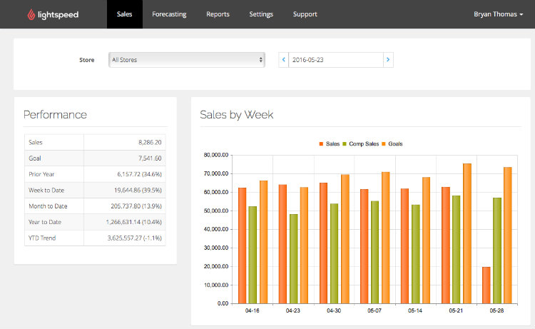The image size is (535, 329).
Task: Open the Reports menu item
Action: point(218,14)
